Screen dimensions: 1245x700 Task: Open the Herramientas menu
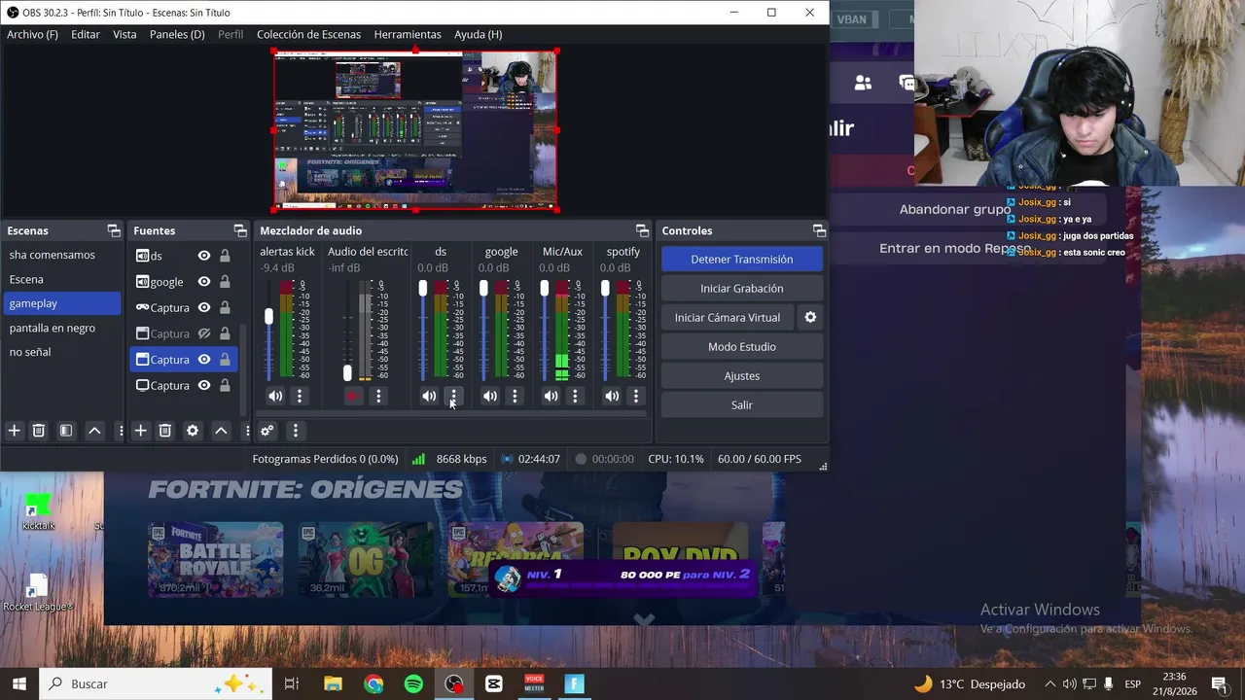(x=408, y=34)
